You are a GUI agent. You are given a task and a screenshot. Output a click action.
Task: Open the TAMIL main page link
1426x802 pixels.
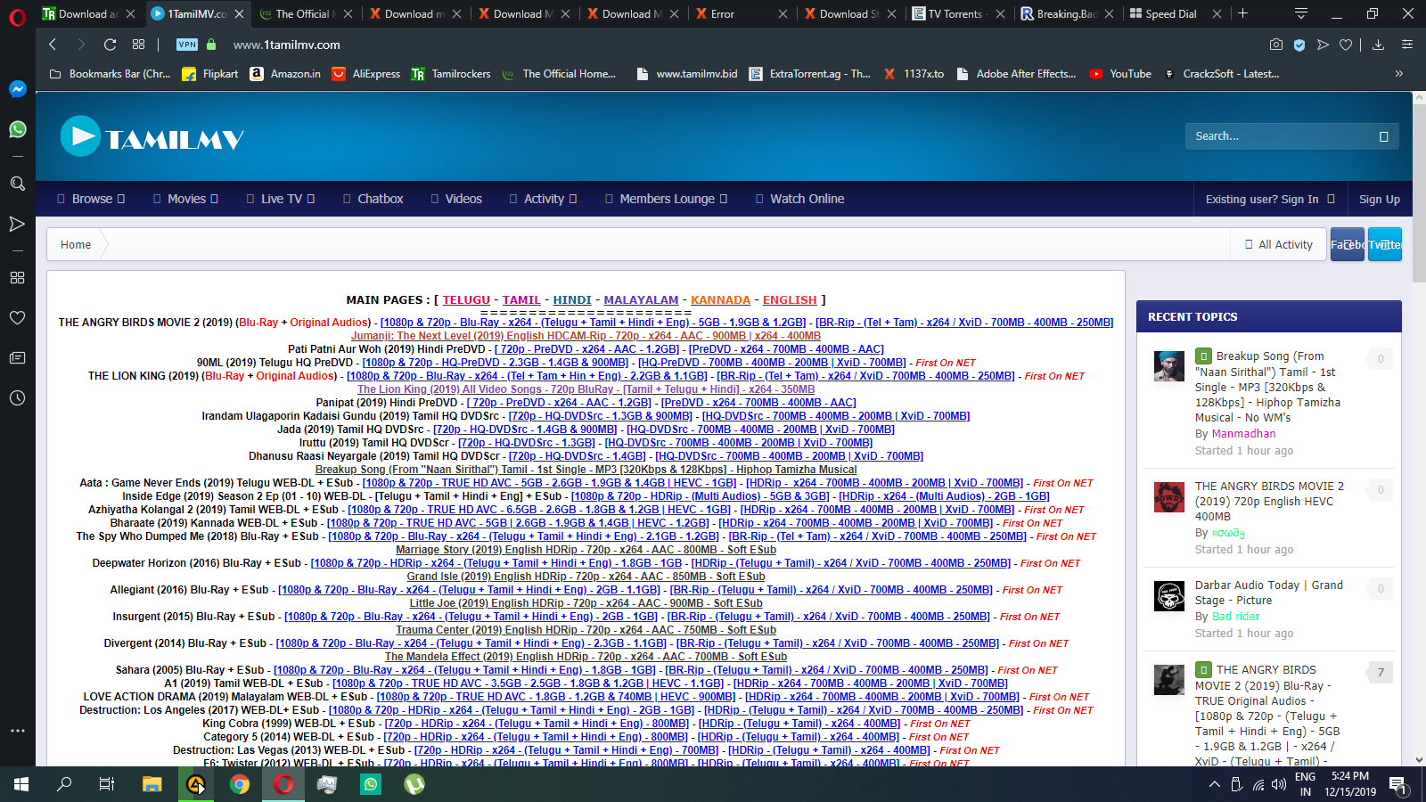click(x=521, y=300)
